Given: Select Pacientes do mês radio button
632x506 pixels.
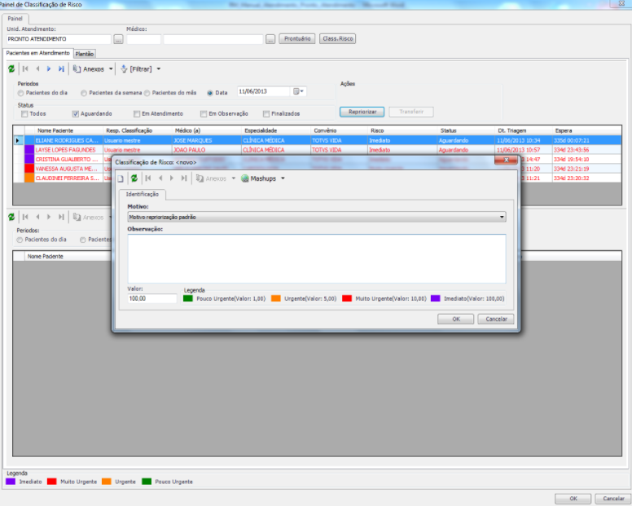Looking at the screenshot, I should click(147, 93).
